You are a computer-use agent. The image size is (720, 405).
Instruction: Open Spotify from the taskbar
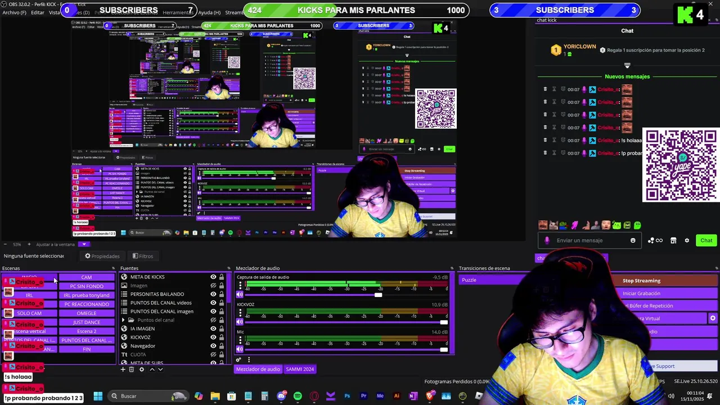pos(298,396)
